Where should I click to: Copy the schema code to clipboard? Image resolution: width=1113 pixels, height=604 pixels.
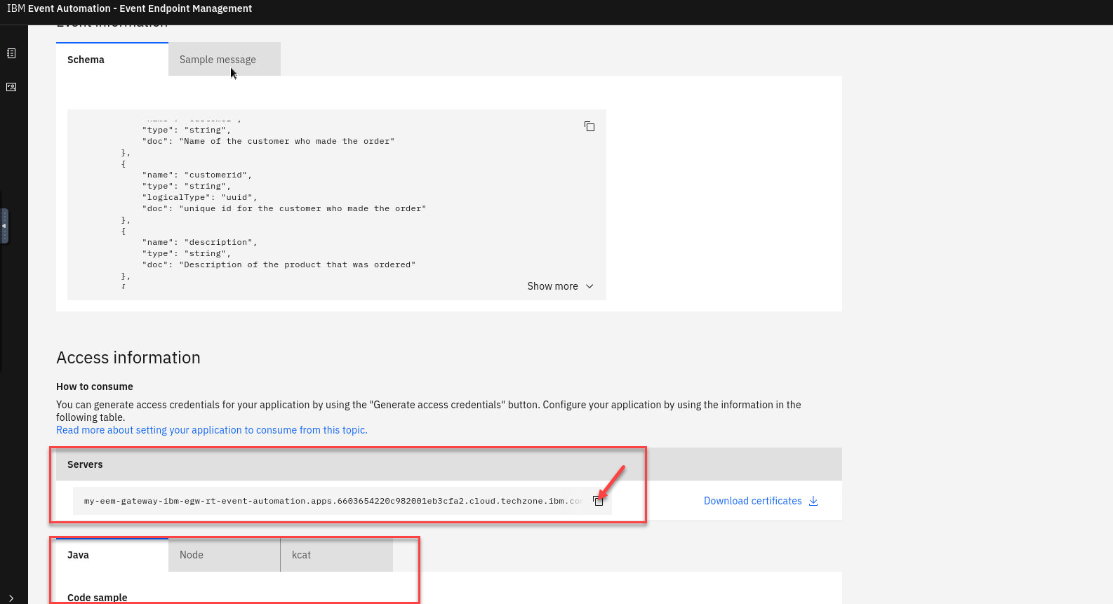589,126
